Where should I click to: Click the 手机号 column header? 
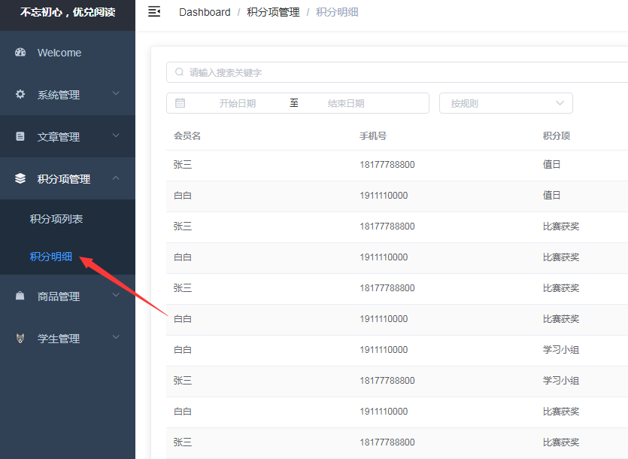(x=373, y=136)
